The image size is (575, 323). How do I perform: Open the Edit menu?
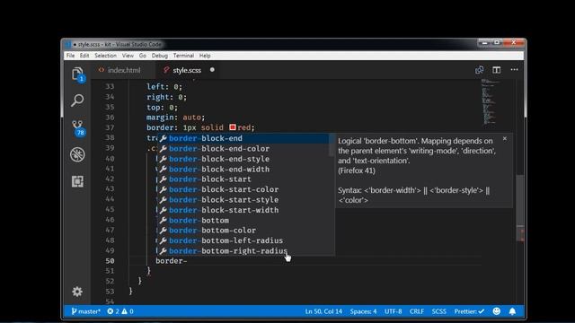coord(84,56)
